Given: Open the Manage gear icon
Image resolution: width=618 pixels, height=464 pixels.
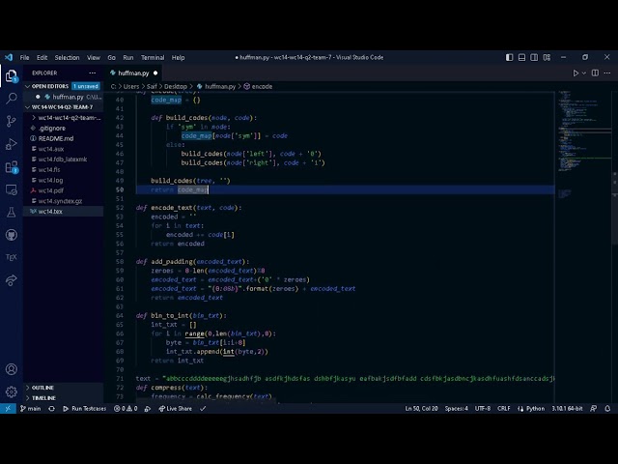Looking at the screenshot, I should (12, 391).
